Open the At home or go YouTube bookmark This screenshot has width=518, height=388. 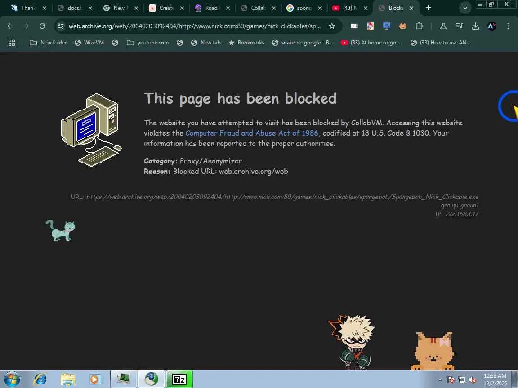[x=371, y=43]
